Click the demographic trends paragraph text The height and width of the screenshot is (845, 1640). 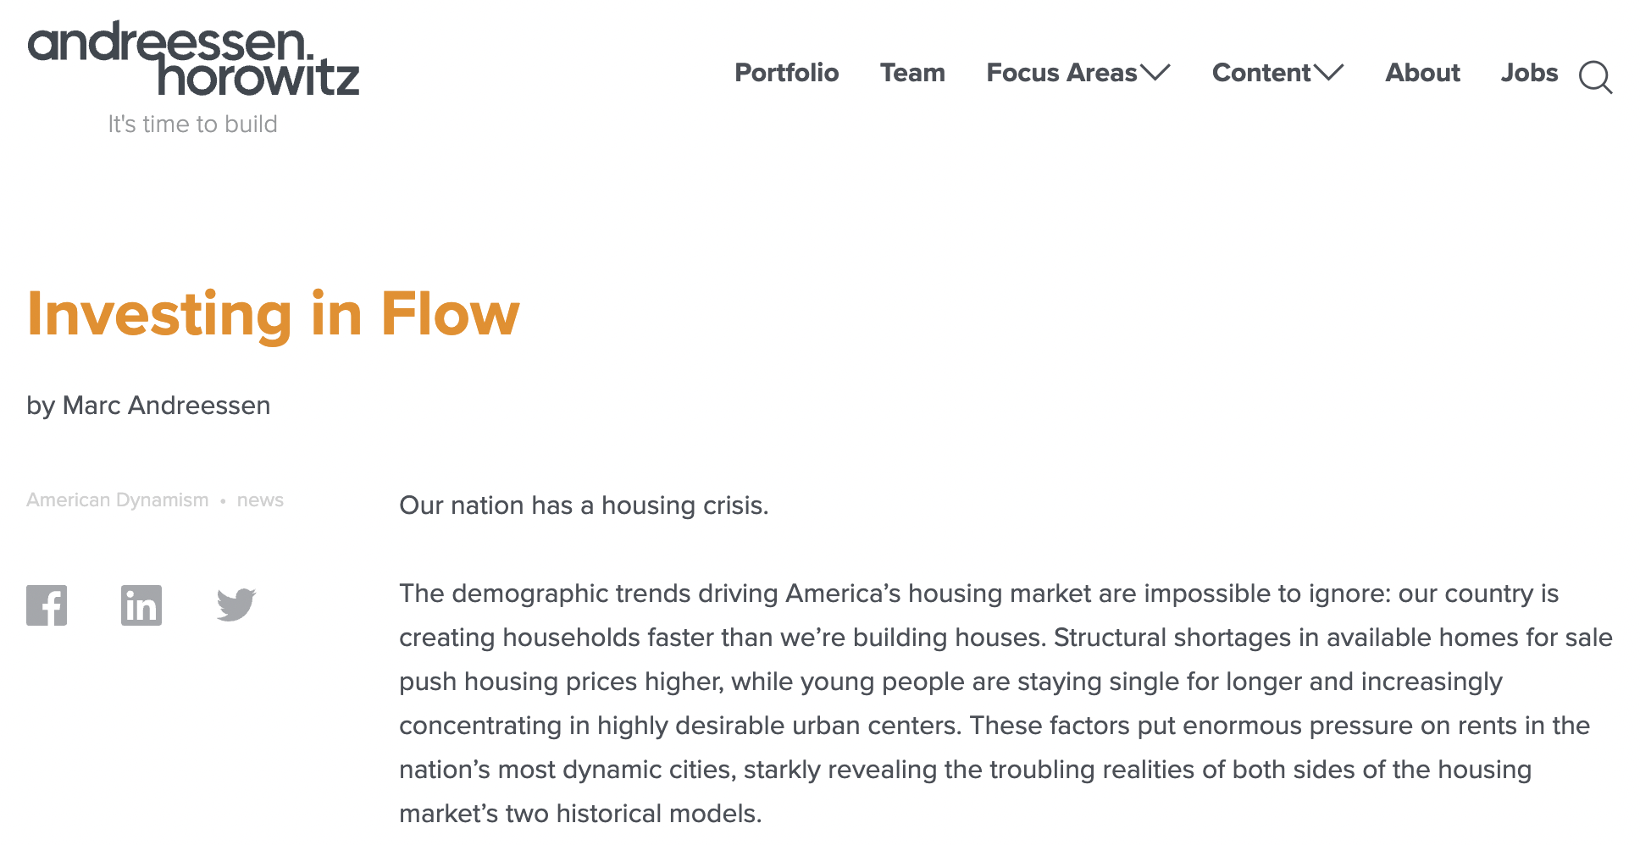pos(1006,704)
